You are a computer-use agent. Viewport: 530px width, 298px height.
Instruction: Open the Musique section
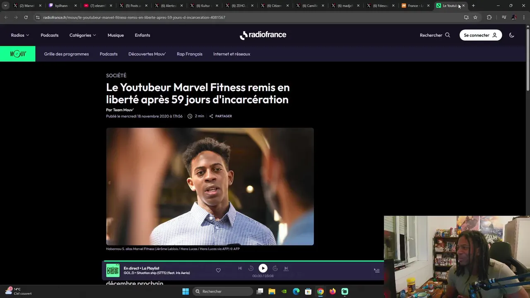116,35
